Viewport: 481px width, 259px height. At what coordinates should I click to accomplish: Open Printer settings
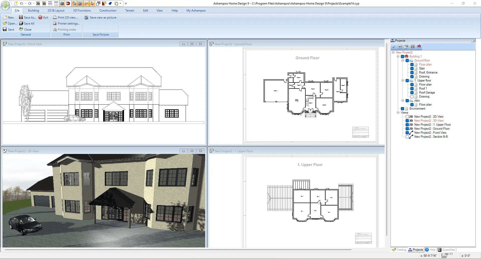tap(66, 23)
